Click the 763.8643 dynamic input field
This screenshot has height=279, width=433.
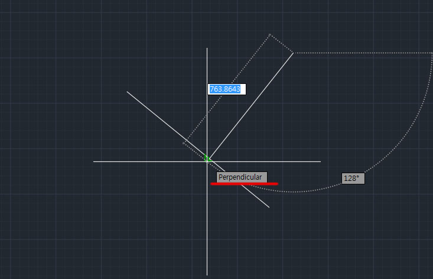click(227, 89)
